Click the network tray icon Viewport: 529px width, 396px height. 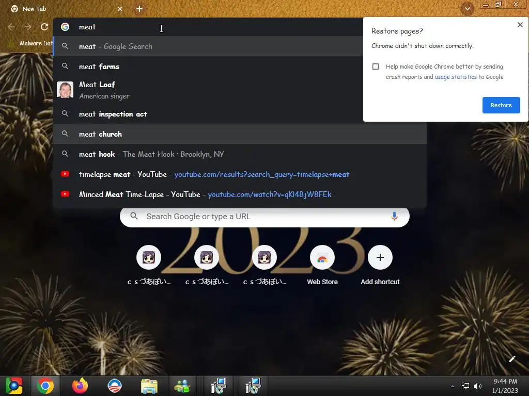point(465,386)
